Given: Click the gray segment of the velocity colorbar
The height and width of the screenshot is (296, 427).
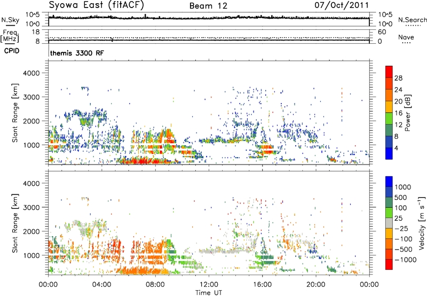Looking at the screenshot, I should [389, 223].
